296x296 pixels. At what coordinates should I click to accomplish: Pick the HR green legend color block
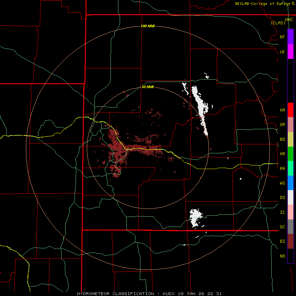pyautogui.click(x=290, y=154)
